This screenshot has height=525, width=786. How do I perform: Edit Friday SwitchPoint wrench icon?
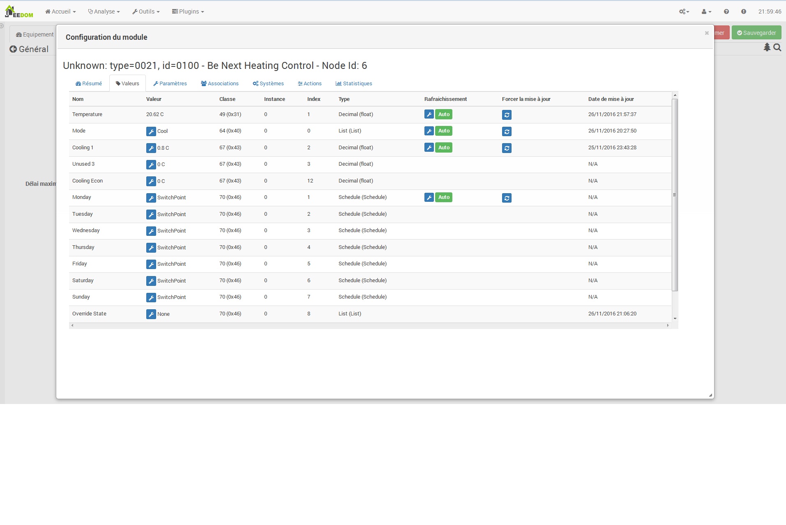click(x=151, y=264)
